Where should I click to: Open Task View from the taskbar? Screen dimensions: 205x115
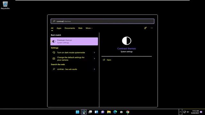tap(90, 112)
